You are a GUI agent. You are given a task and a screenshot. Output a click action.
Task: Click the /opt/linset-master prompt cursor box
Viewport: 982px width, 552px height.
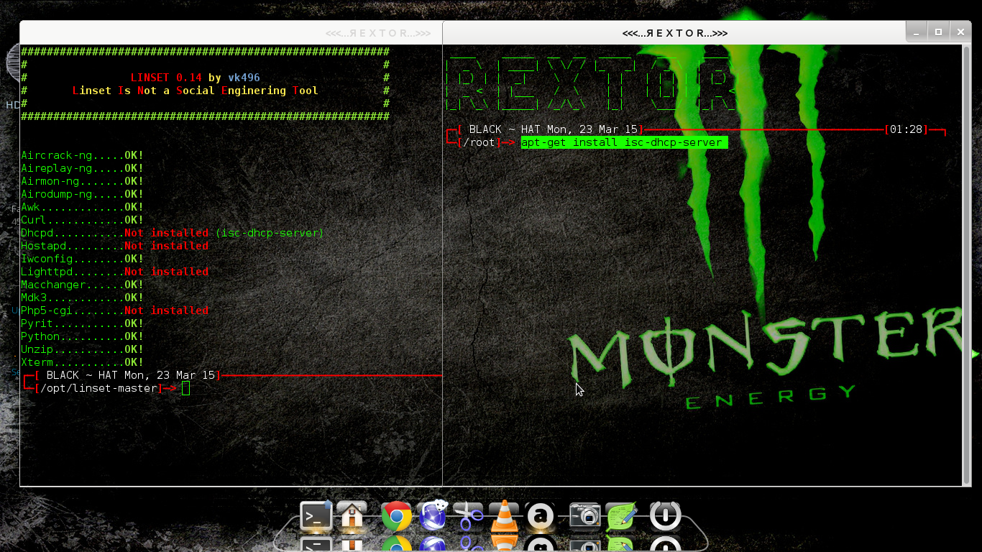point(186,388)
